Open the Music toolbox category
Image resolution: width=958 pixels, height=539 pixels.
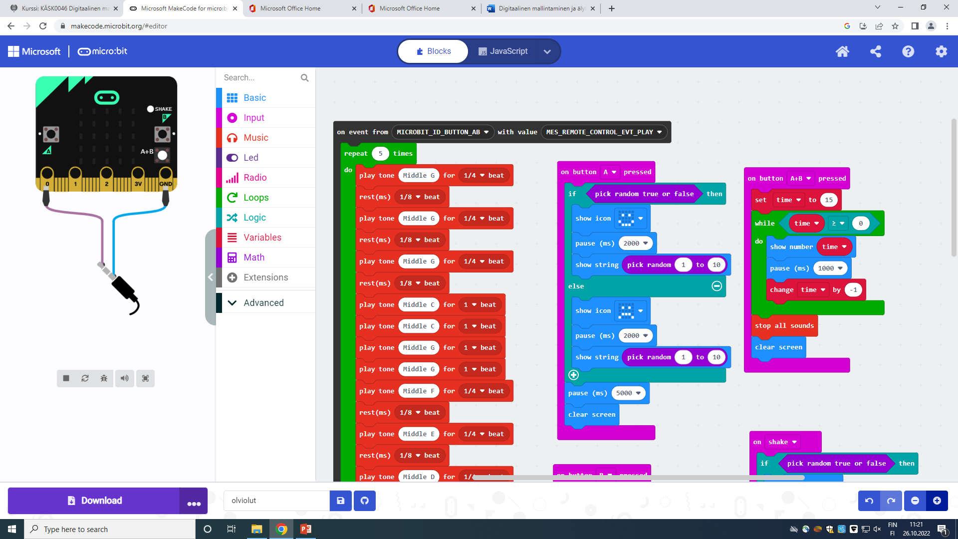[255, 138]
